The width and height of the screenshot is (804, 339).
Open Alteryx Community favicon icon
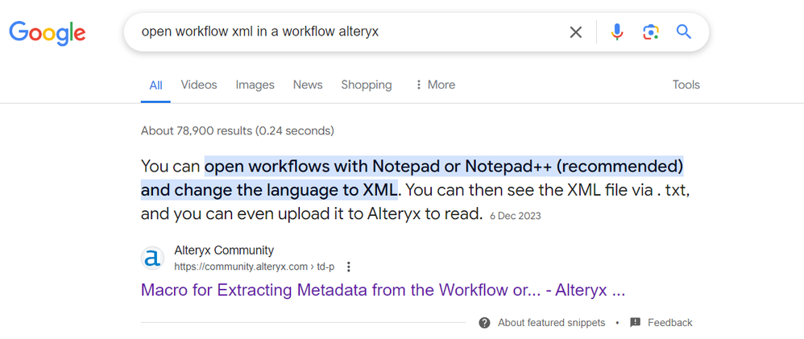(153, 258)
